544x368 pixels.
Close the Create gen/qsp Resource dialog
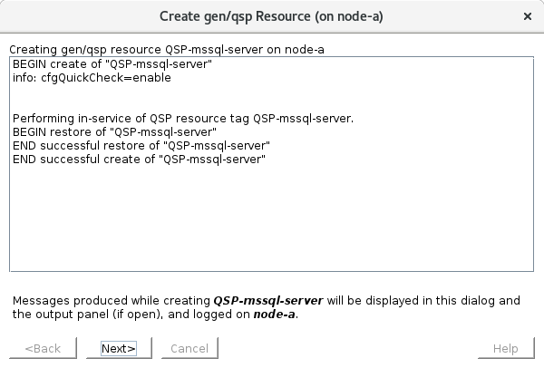[528, 16]
